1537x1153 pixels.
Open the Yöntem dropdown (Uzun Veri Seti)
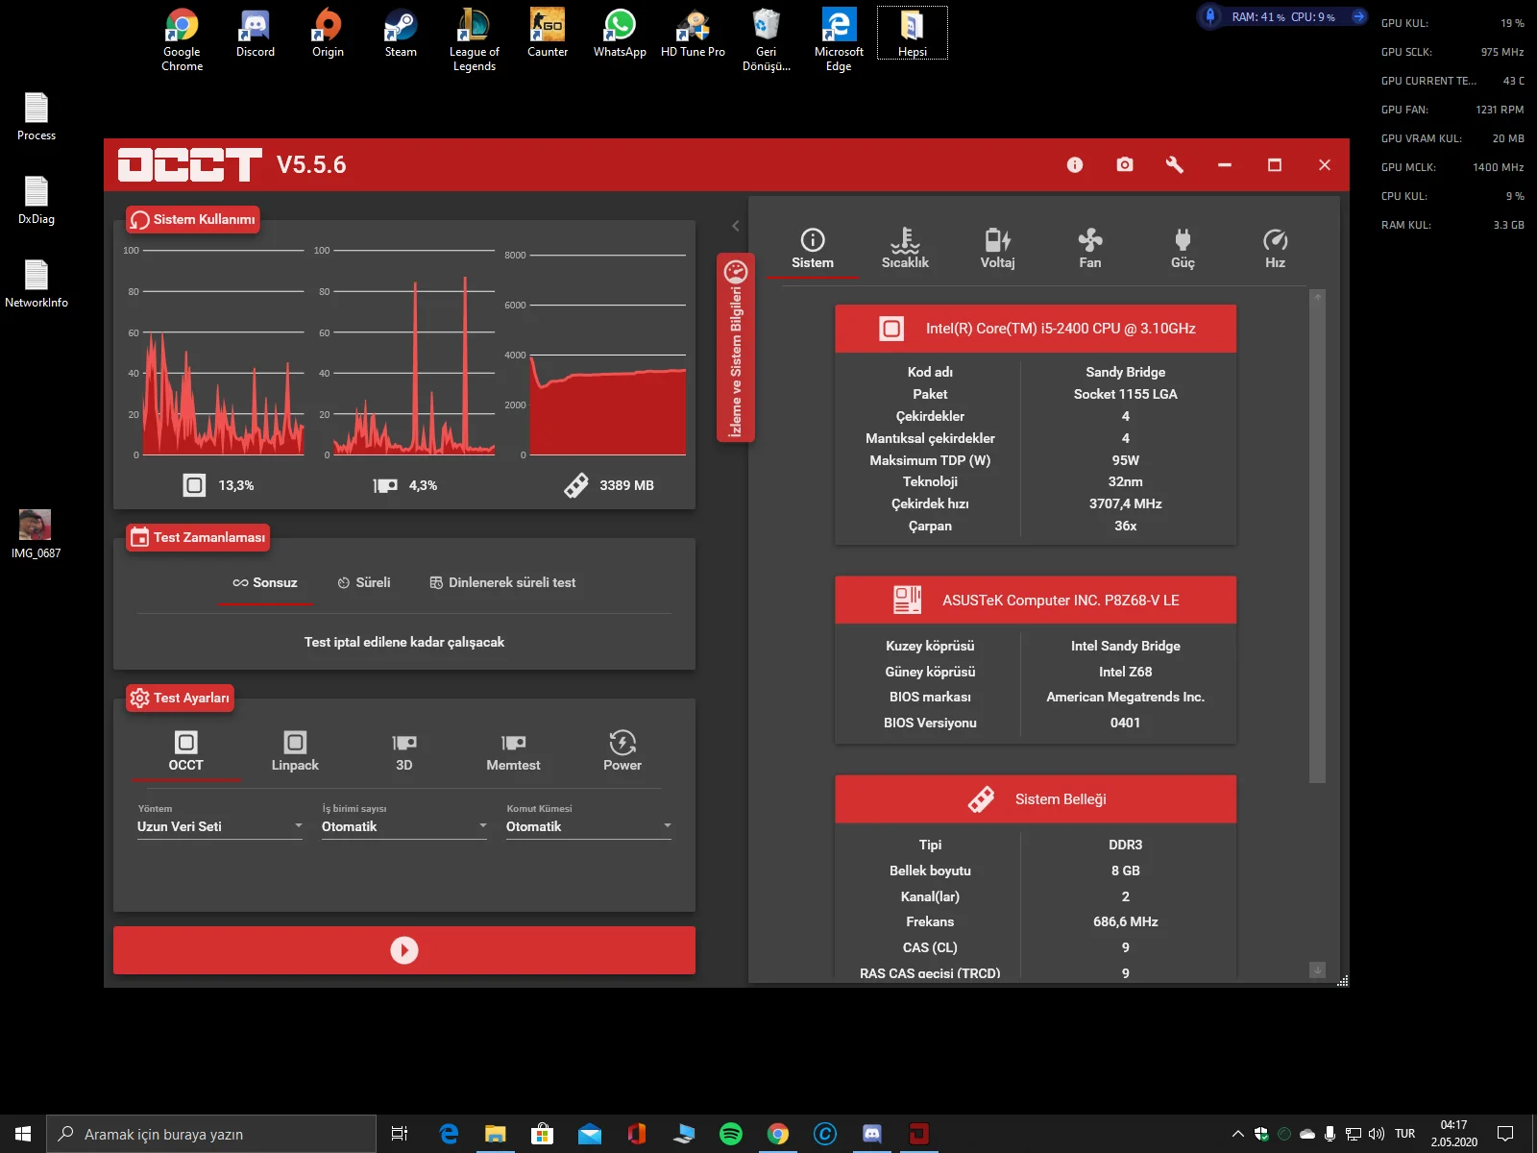pyautogui.click(x=220, y=826)
